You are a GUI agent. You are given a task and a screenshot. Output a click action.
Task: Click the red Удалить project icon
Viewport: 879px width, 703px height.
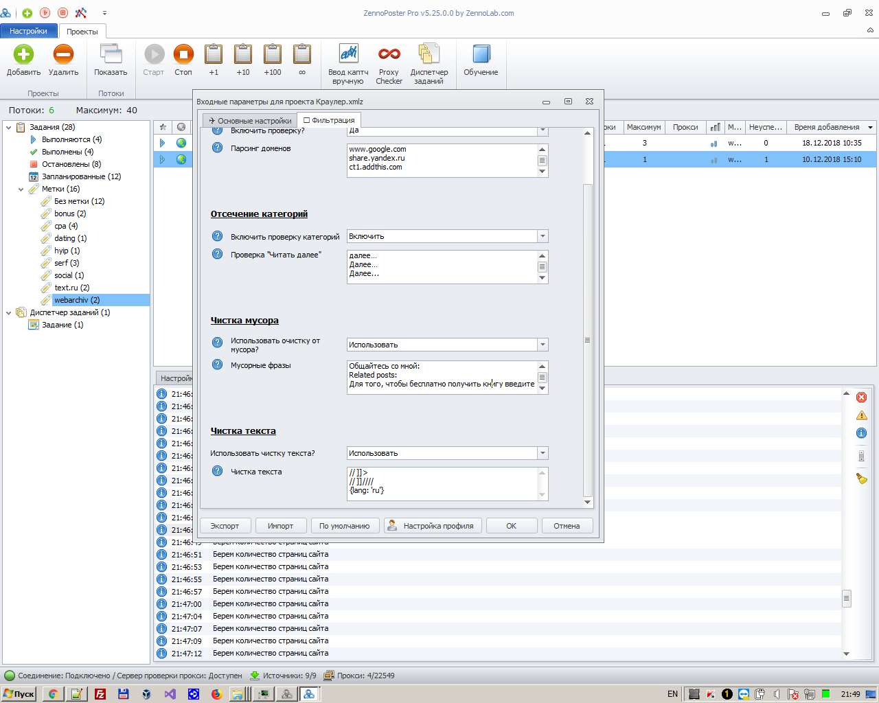[x=63, y=55]
